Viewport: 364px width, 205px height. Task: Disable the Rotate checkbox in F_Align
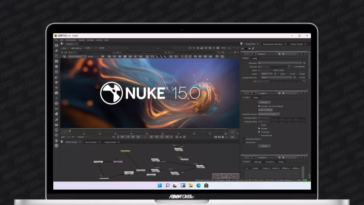coord(259,128)
